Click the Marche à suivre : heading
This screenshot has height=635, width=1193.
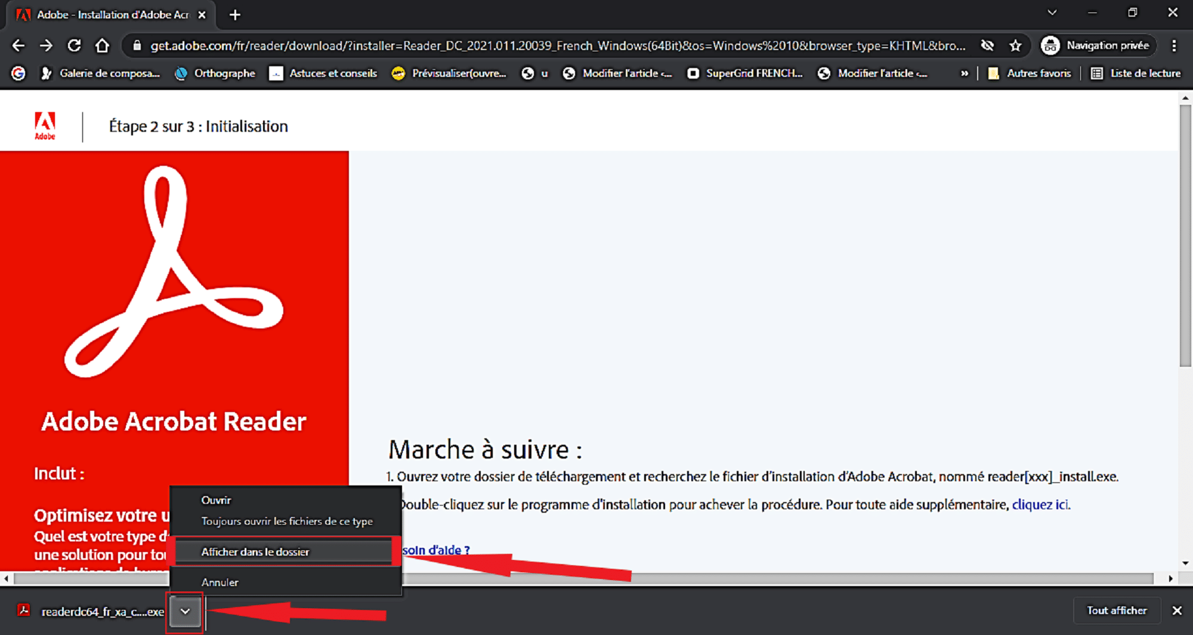click(x=485, y=450)
